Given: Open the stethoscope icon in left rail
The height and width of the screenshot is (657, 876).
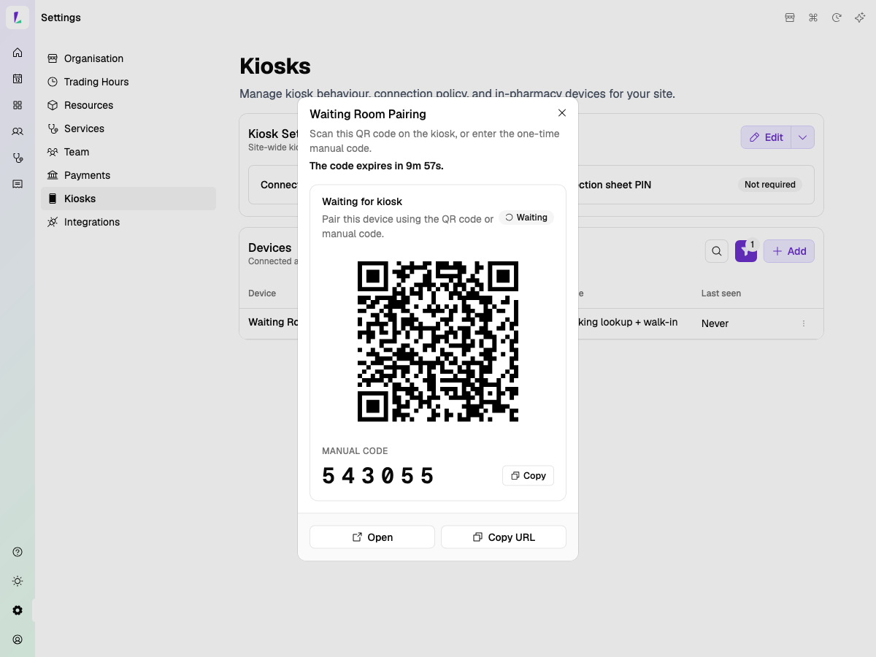Looking at the screenshot, I should point(18,158).
